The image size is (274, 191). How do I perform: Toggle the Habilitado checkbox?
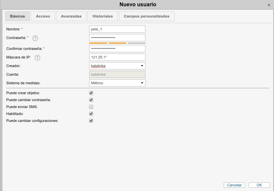(x=91, y=114)
